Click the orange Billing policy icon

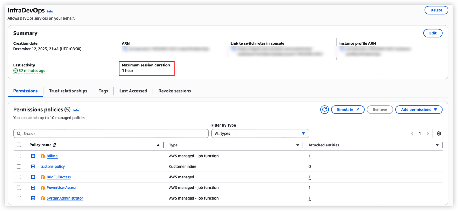coord(42,156)
